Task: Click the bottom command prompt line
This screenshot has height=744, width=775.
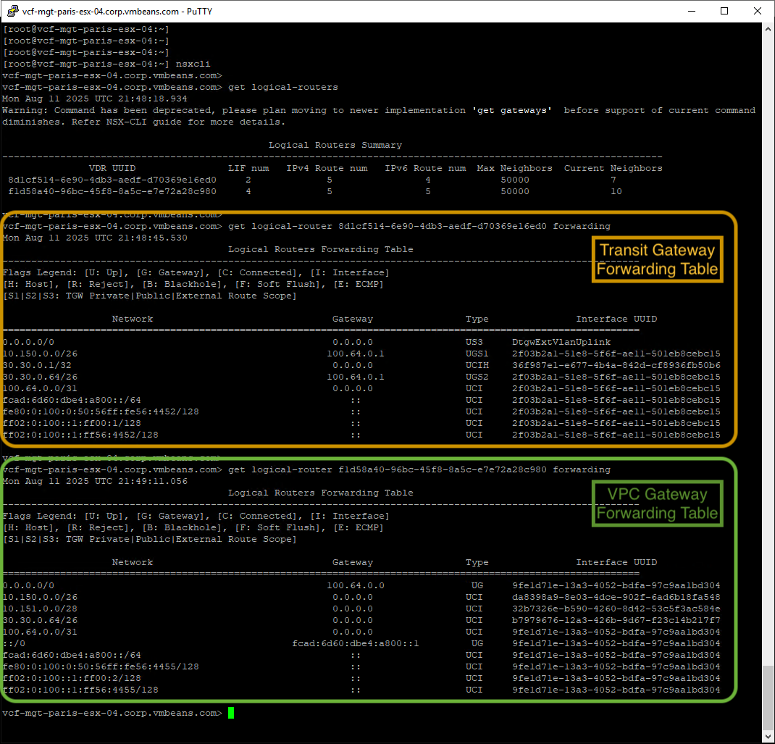Action: [113, 713]
